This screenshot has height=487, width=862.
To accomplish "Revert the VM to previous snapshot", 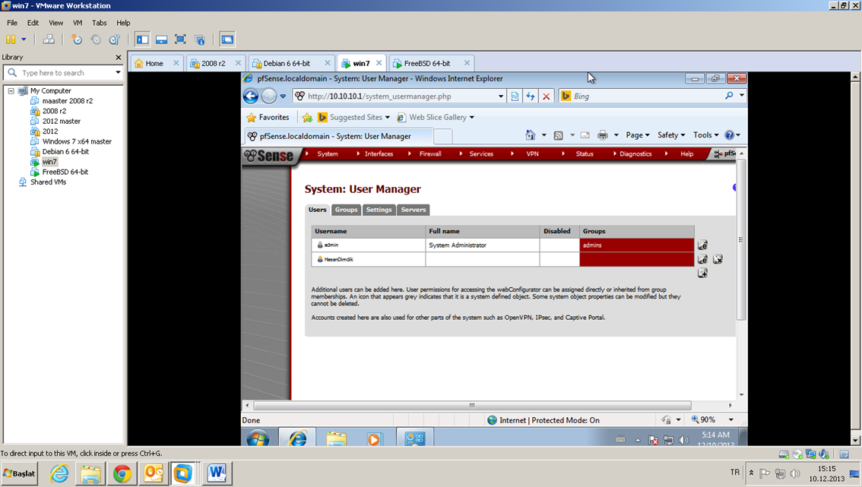I will pyautogui.click(x=96, y=40).
